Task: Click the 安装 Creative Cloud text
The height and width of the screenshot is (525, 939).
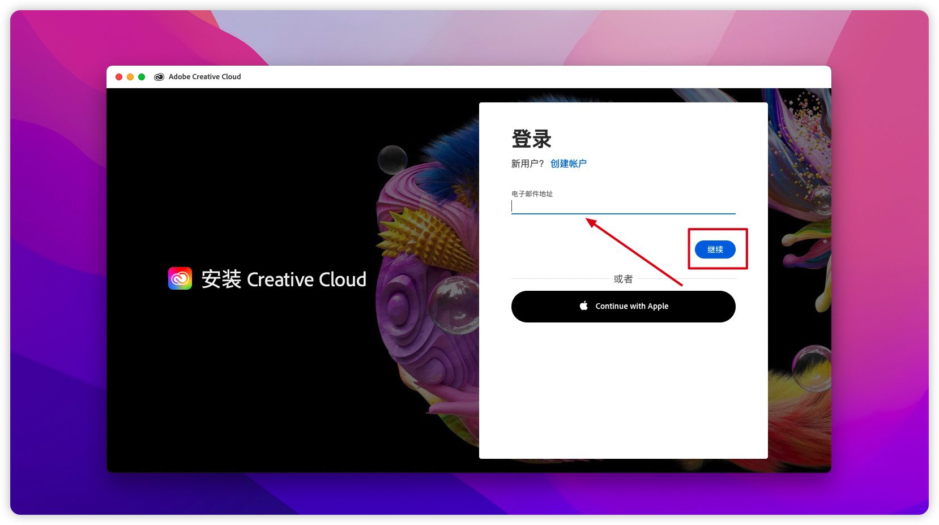Action: click(x=284, y=279)
